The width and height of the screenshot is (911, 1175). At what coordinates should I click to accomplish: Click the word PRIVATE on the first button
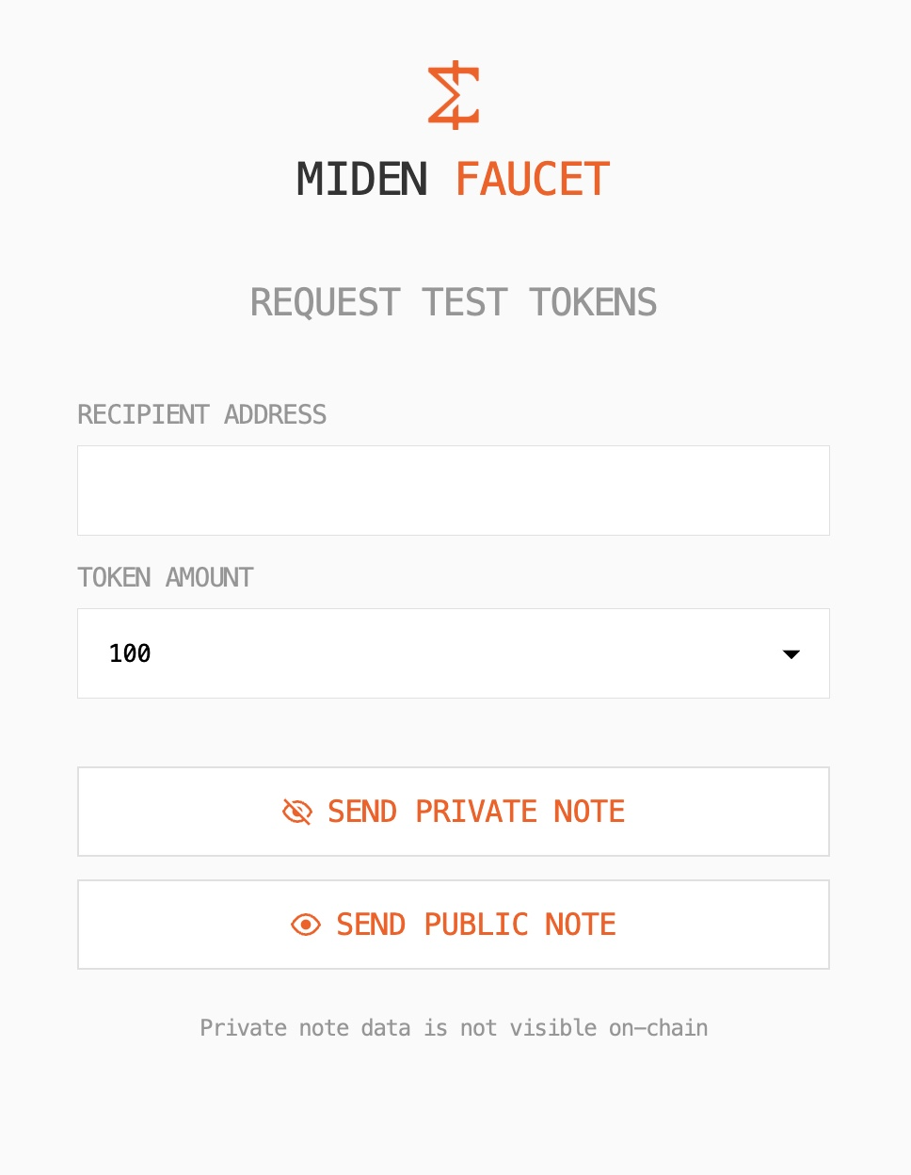coord(476,812)
